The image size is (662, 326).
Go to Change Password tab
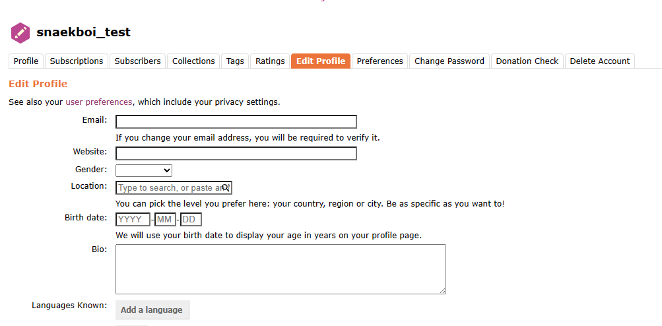click(449, 61)
